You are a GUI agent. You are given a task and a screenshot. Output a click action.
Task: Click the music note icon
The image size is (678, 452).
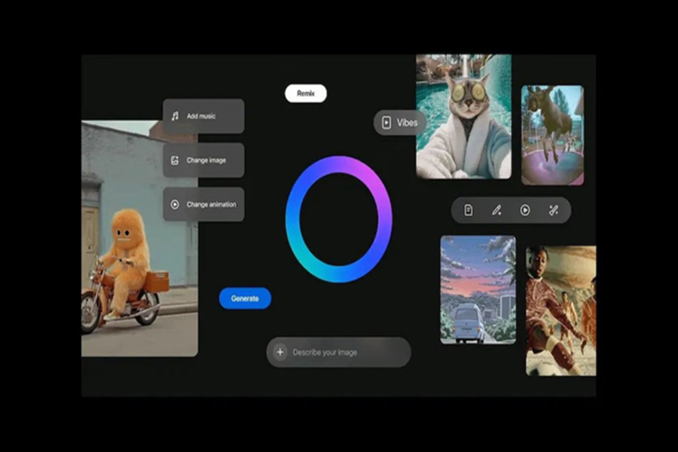(175, 116)
